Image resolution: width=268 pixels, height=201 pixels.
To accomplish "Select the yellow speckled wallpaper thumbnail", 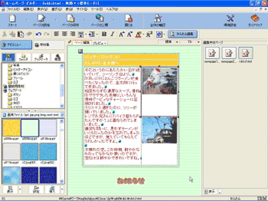I will (x=11, y=128).
